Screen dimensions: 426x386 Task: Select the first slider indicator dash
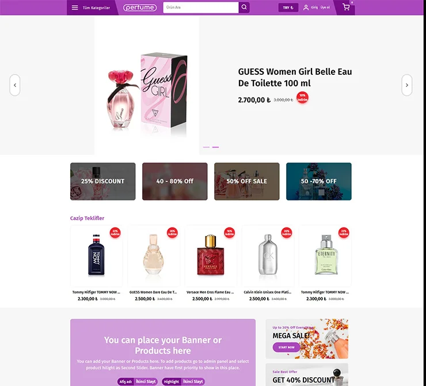206,147
